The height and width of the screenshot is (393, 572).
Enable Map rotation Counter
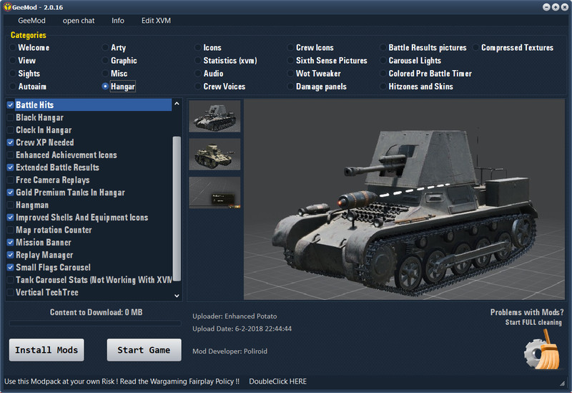(x=11, y=230)
